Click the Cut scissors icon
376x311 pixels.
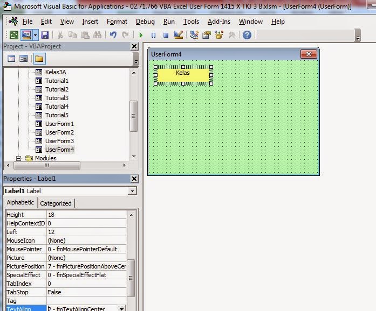(60, 35)
